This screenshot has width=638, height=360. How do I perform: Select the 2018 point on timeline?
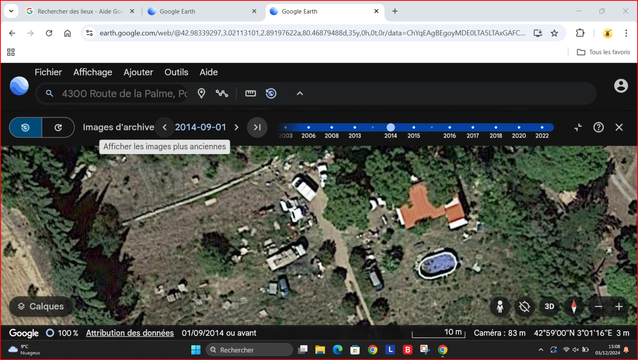(x=496, y=127)
